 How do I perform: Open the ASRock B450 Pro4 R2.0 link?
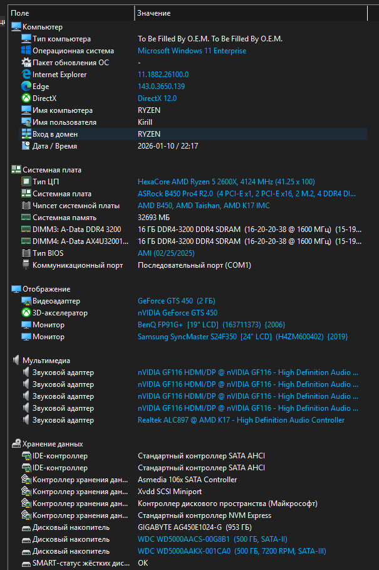point(246,193)
